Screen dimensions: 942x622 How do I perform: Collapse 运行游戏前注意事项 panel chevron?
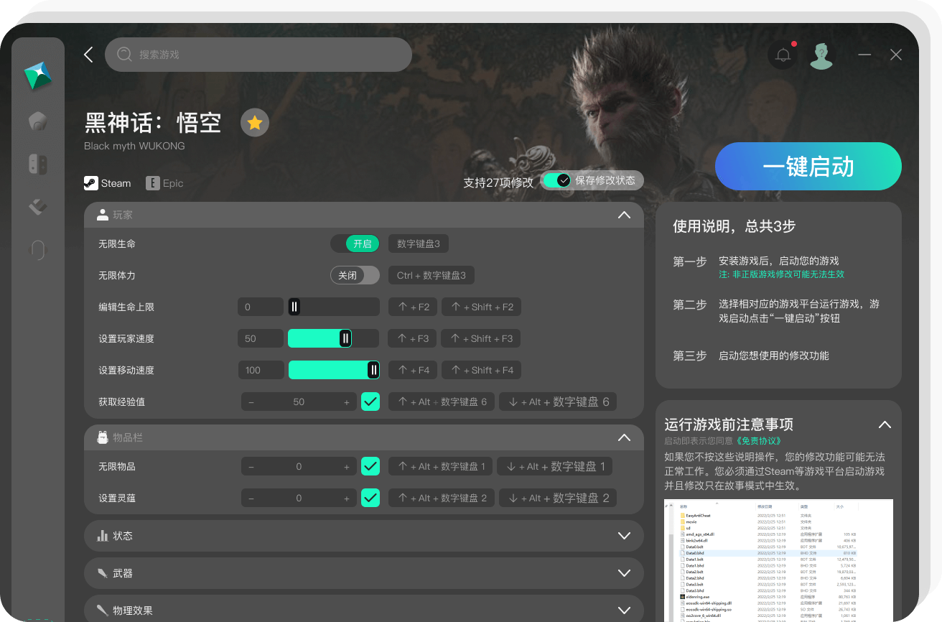[x=885, y=424]
